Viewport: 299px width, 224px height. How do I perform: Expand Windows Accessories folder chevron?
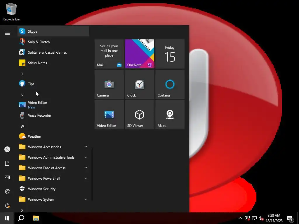point(86,147)
